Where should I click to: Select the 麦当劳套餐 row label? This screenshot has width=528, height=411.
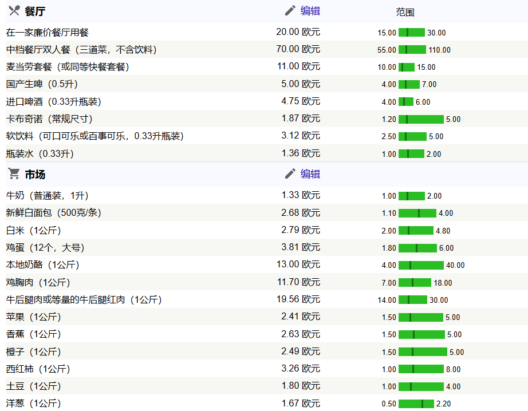[x=68, y=67]
